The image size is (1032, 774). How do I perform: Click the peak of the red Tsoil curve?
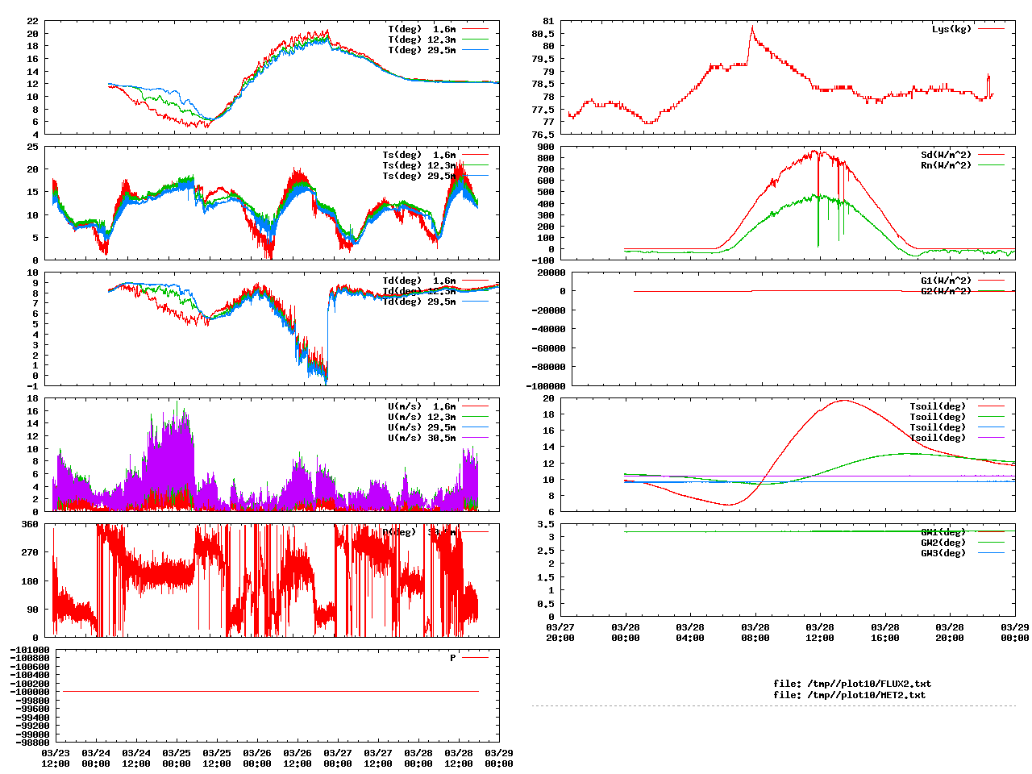tap(844, 400)
